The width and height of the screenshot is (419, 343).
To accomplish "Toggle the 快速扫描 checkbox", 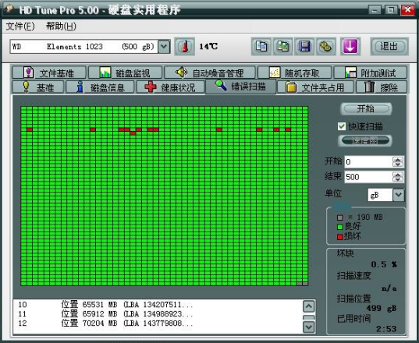I will click(x=342, y=126).
